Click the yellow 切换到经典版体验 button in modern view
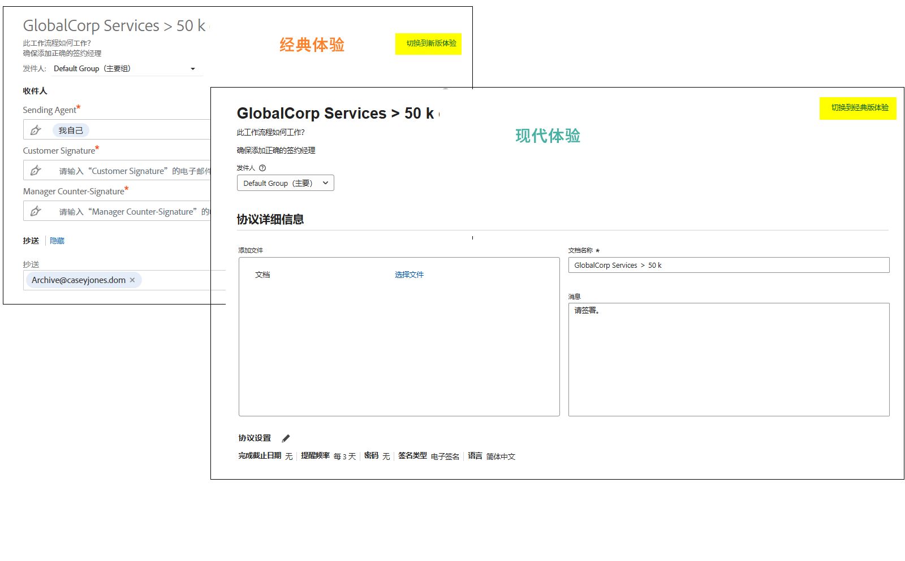 pos(857,108)
